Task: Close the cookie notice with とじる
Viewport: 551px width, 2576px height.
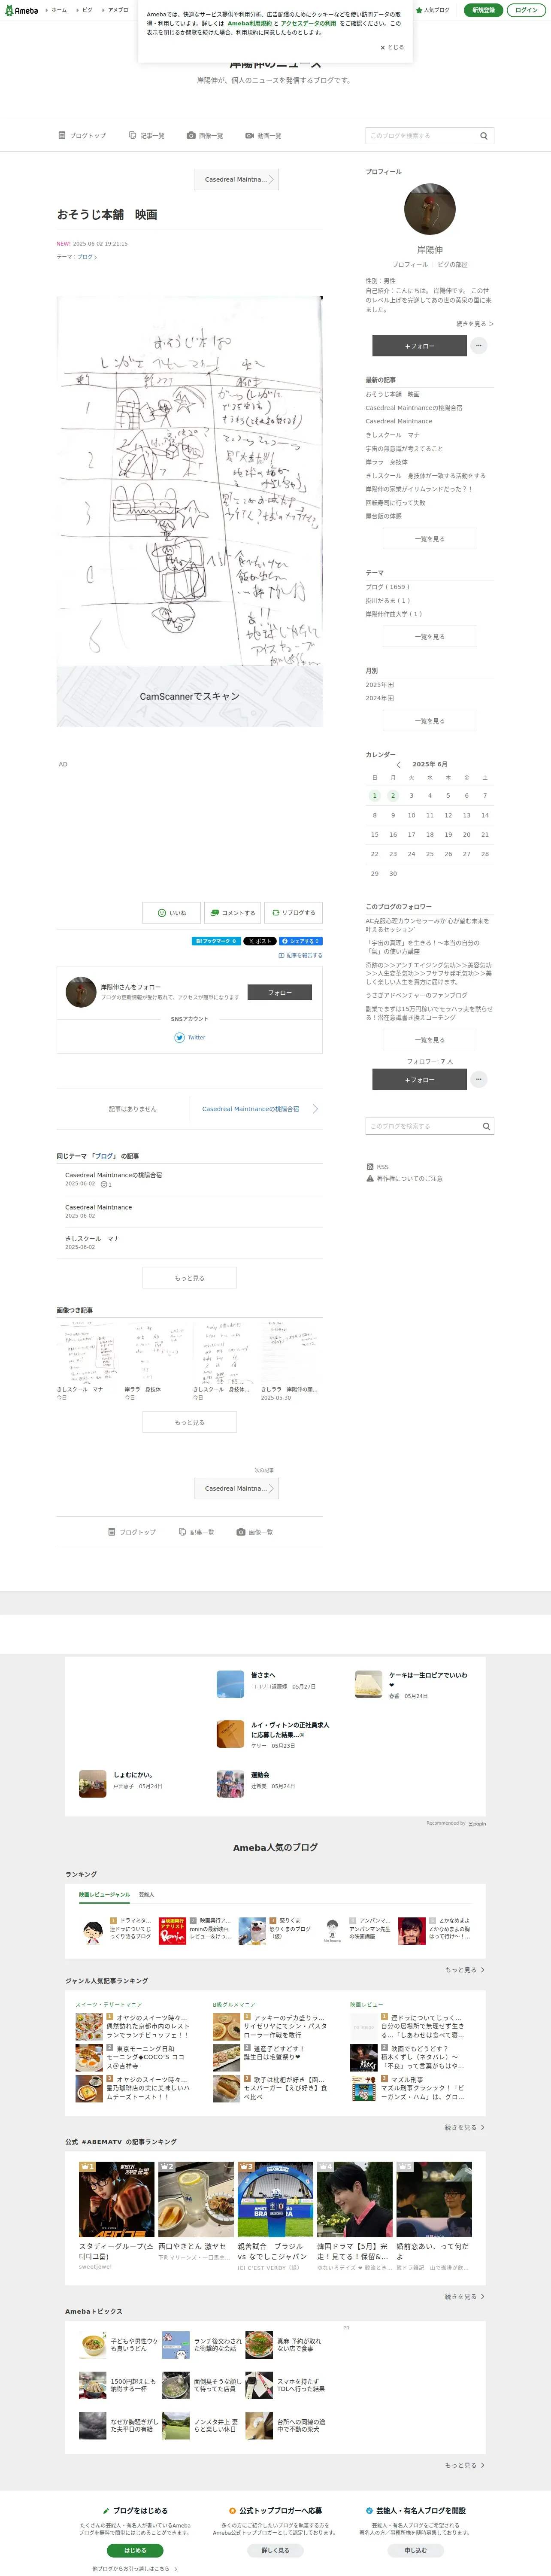Action: click(392, 47)
